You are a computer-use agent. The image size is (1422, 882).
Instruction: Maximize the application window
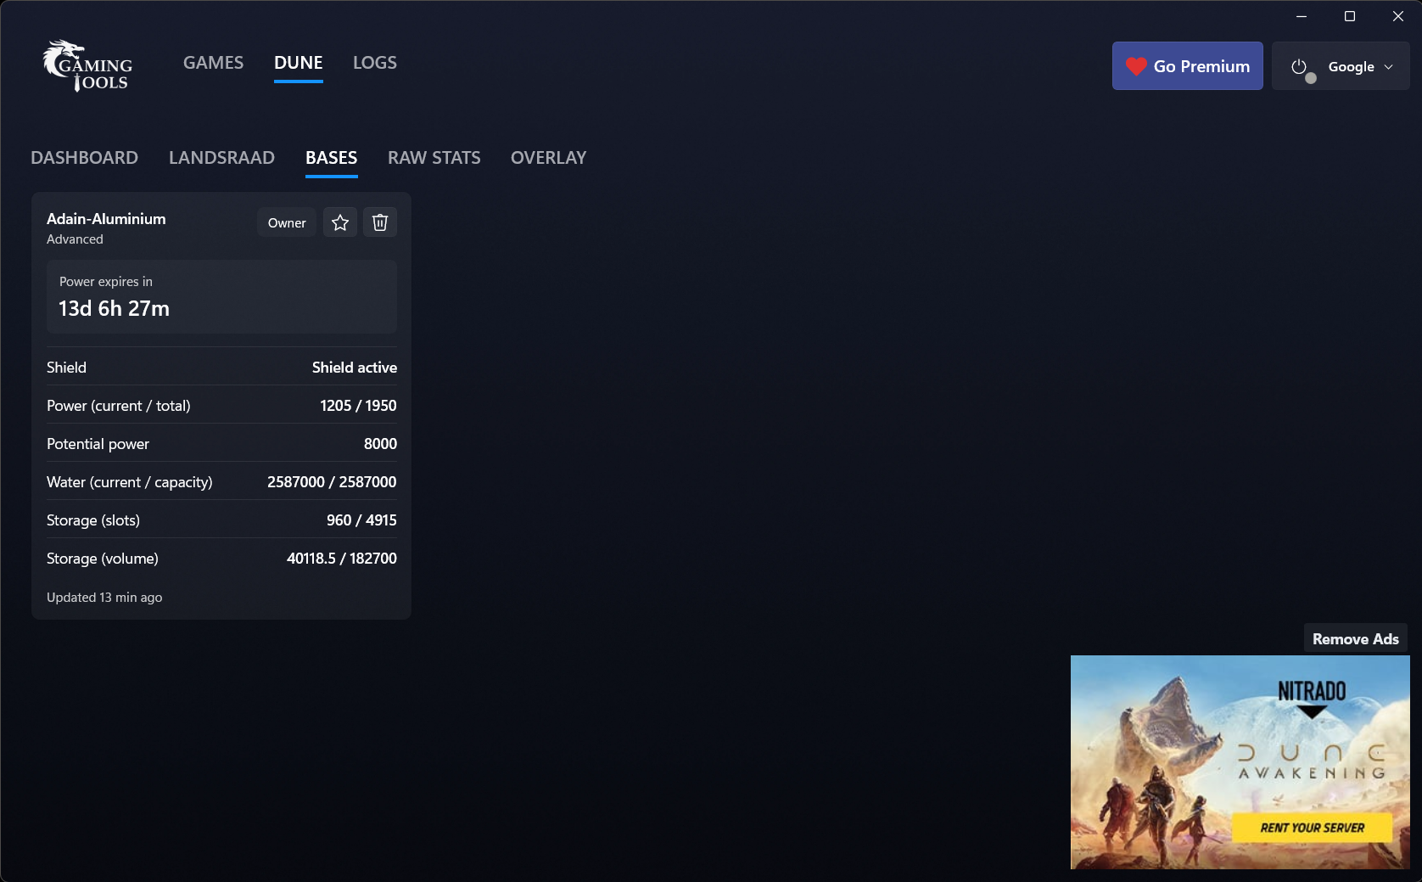coord(1350,16)
